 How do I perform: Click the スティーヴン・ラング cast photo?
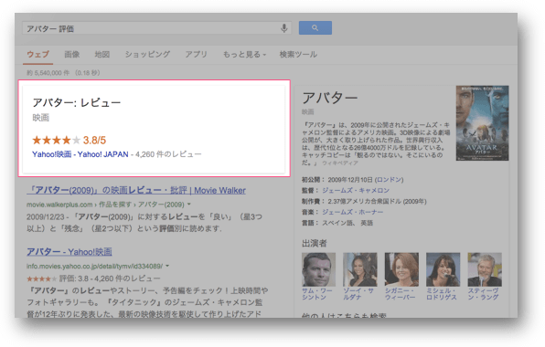(x=485, y=269)
